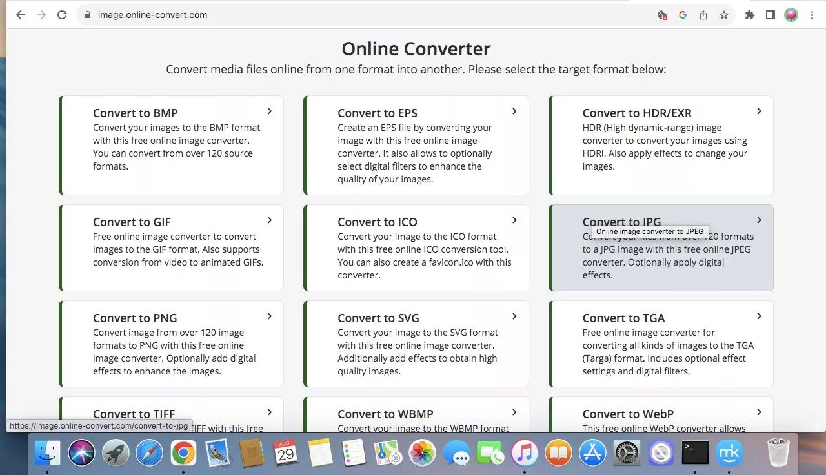Go back using the browser back arrow

(x=21, y=15)
